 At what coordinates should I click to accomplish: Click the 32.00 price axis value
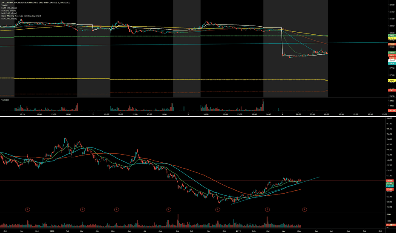[x=392, y=5]
